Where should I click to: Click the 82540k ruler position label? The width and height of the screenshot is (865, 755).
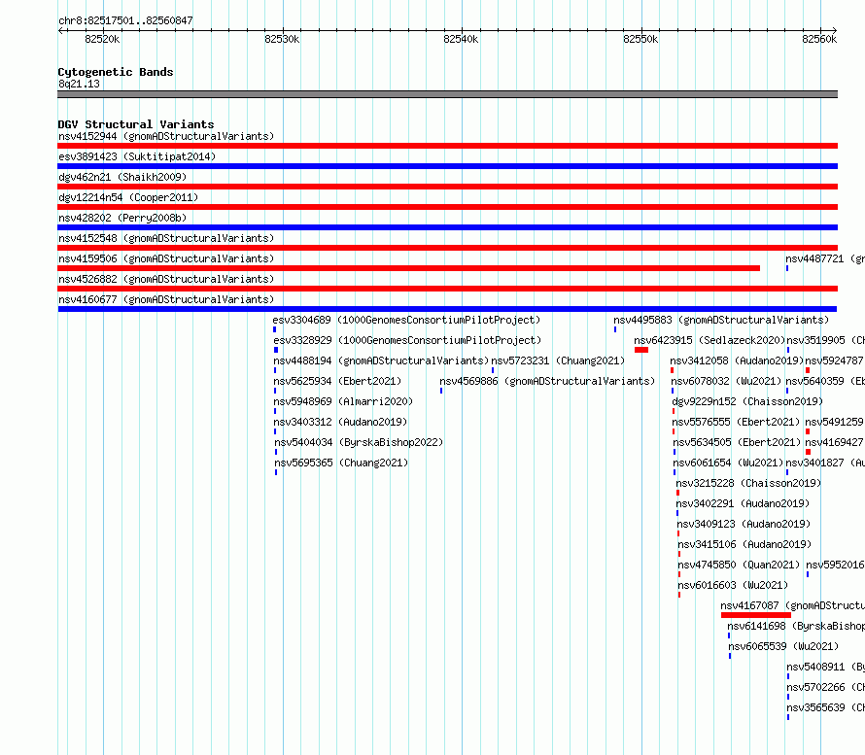point(461,39)
